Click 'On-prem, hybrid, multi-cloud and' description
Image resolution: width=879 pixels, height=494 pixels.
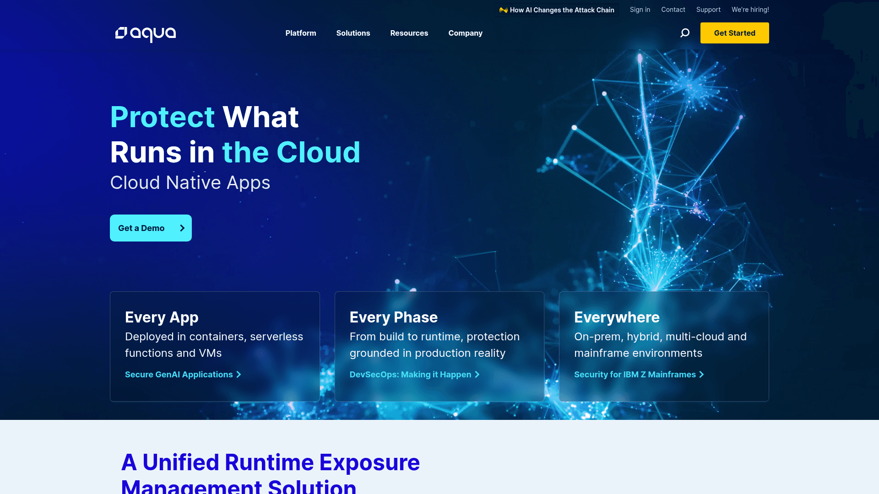click(x=660, y=337)
